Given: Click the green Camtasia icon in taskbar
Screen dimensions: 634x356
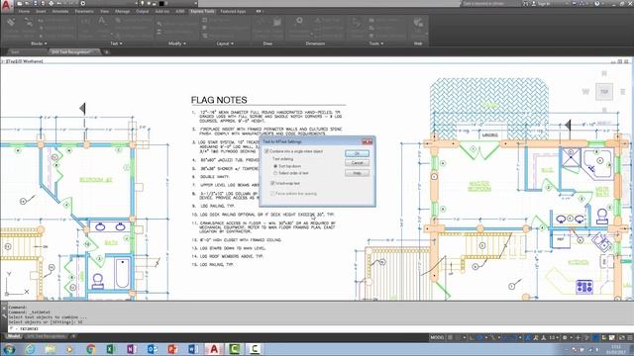Looking at the screenshot, I should [x=234, y=349].
